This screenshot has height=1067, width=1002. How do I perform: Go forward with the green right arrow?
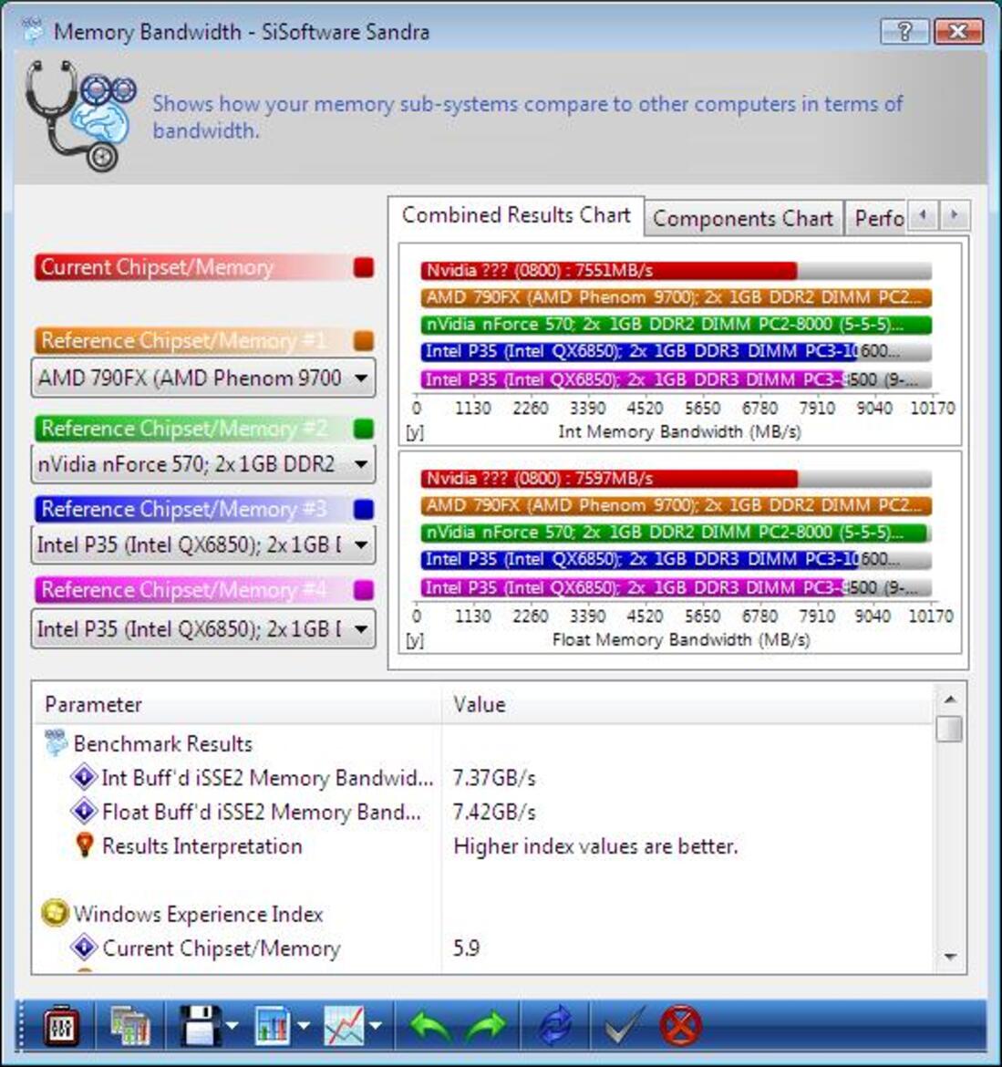485,1026
